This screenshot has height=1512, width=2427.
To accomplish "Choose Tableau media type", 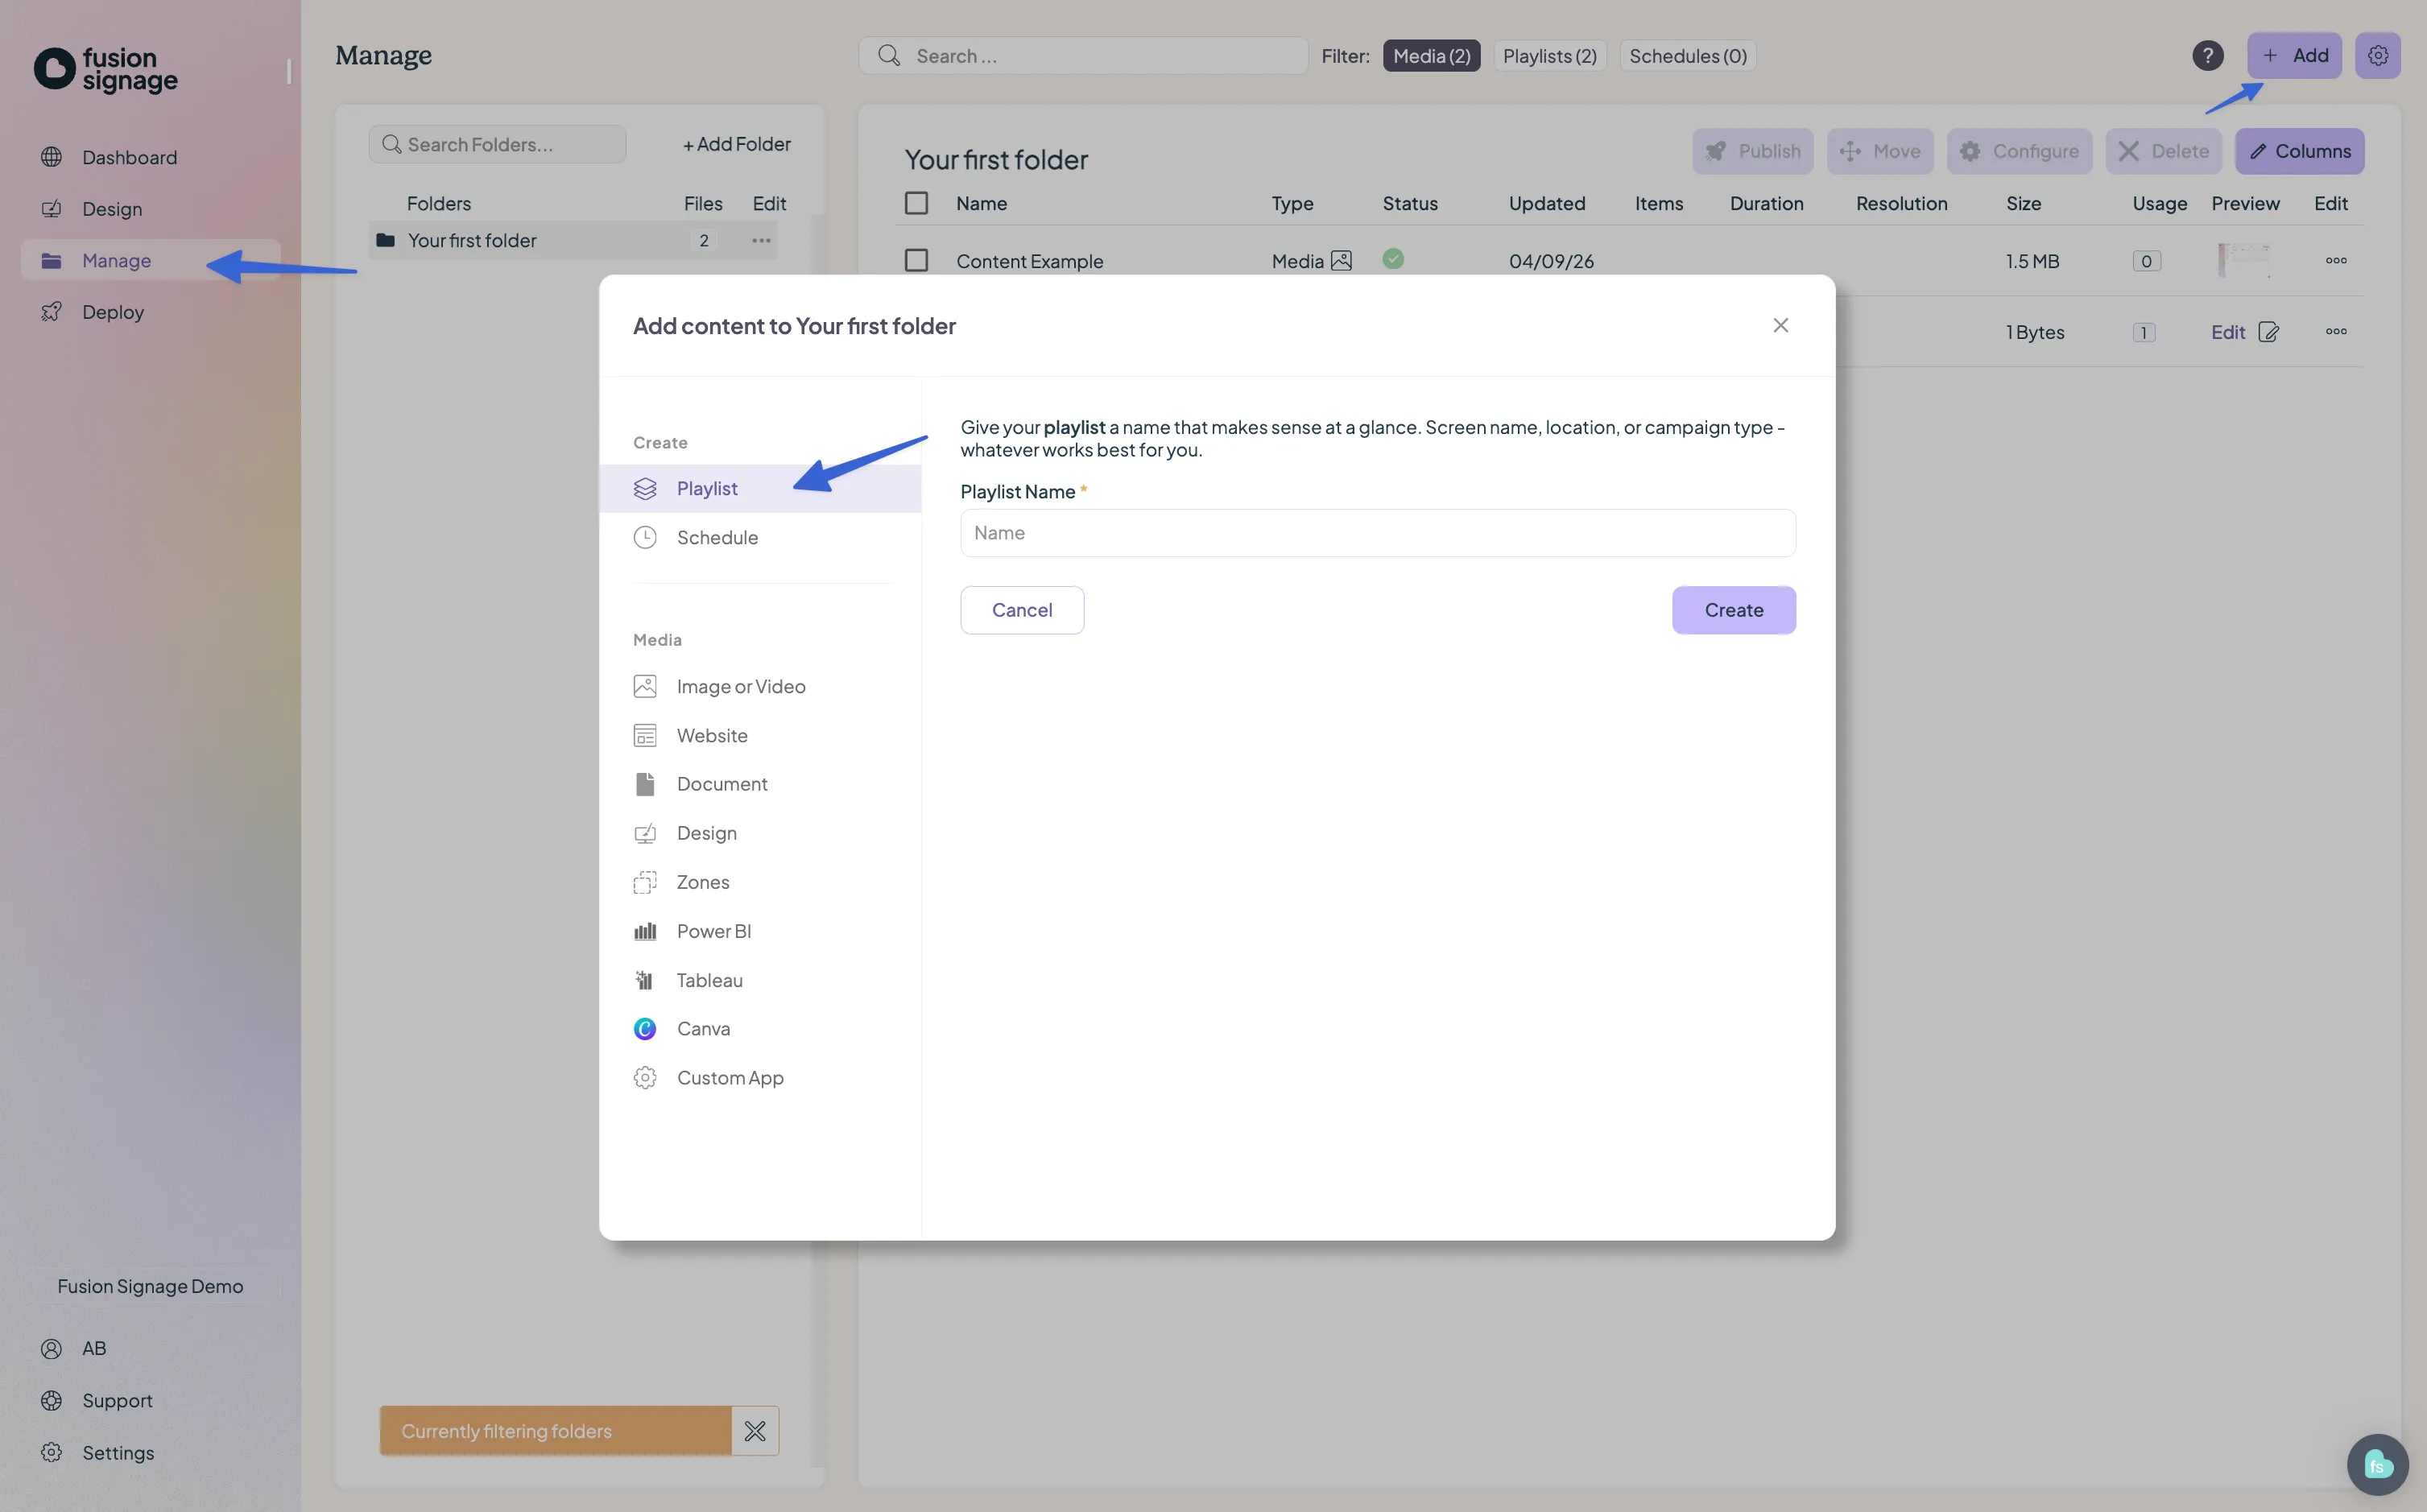I will click(x=760, y=980).
